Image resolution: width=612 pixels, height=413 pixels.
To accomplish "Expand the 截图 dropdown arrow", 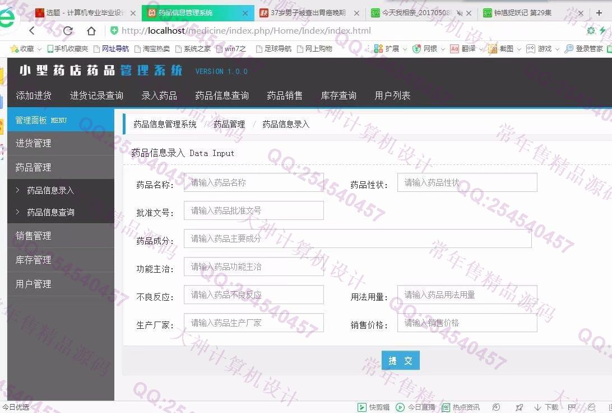I will coord(519,49).
